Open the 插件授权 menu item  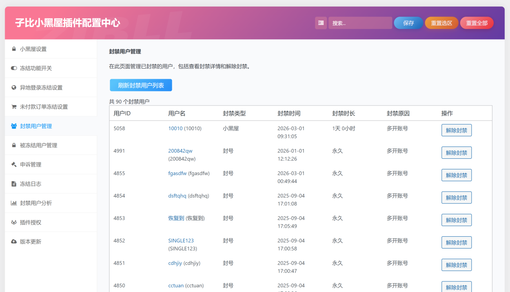pos(31,222)
